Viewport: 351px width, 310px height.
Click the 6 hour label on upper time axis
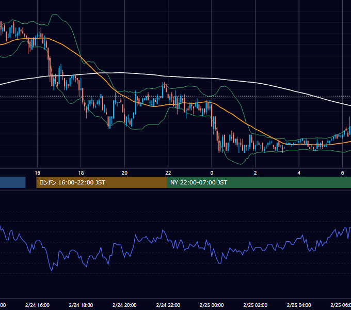[x=342, y=173]
